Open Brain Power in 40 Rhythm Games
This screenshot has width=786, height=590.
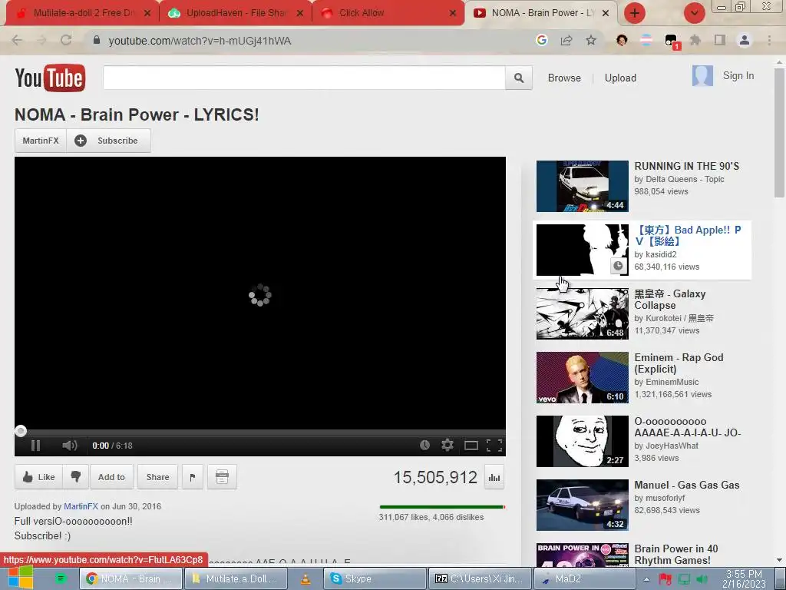click(x=676, y=555)
